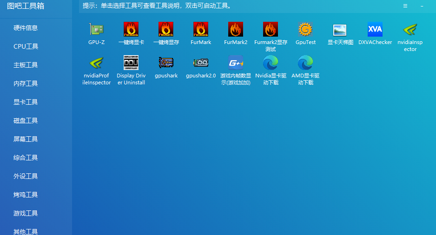Select the 显卡天梯图 picture icon
436x235 pixels.
tap(340, 29)
